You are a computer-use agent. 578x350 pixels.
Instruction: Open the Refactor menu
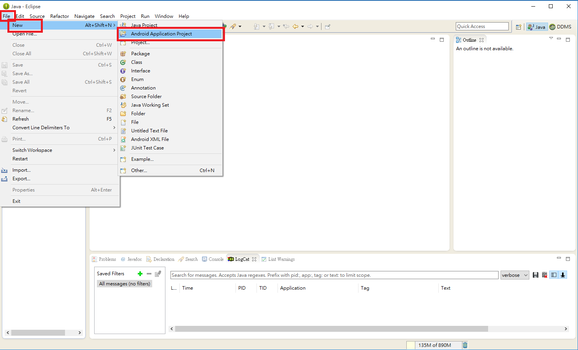coord(60,16)
